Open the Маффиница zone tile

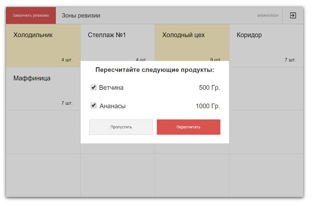[43, 89]
